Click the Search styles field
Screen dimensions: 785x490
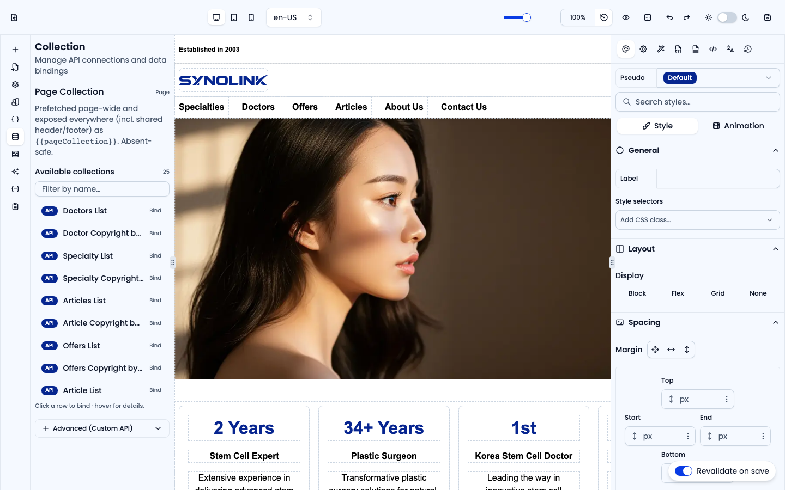(698, 102)
